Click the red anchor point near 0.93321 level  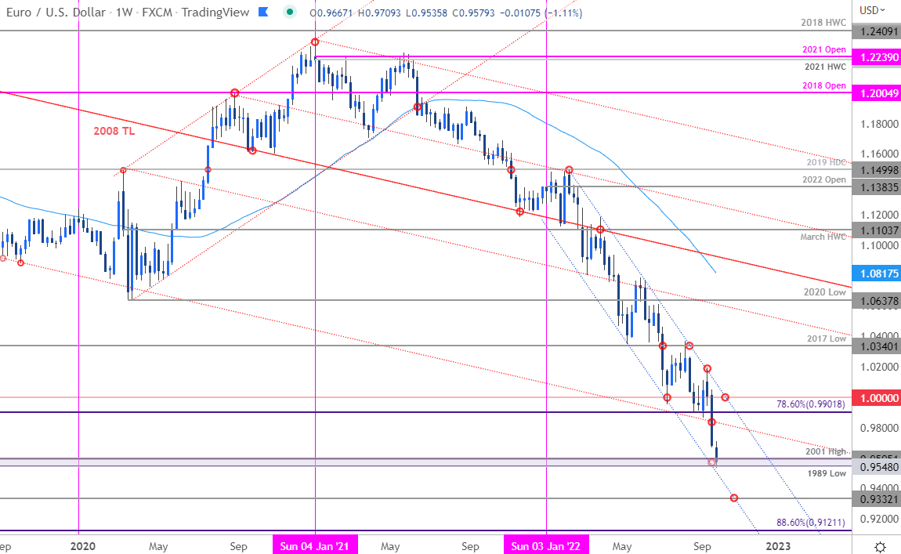pyautogui.click(x=734, y=498)
